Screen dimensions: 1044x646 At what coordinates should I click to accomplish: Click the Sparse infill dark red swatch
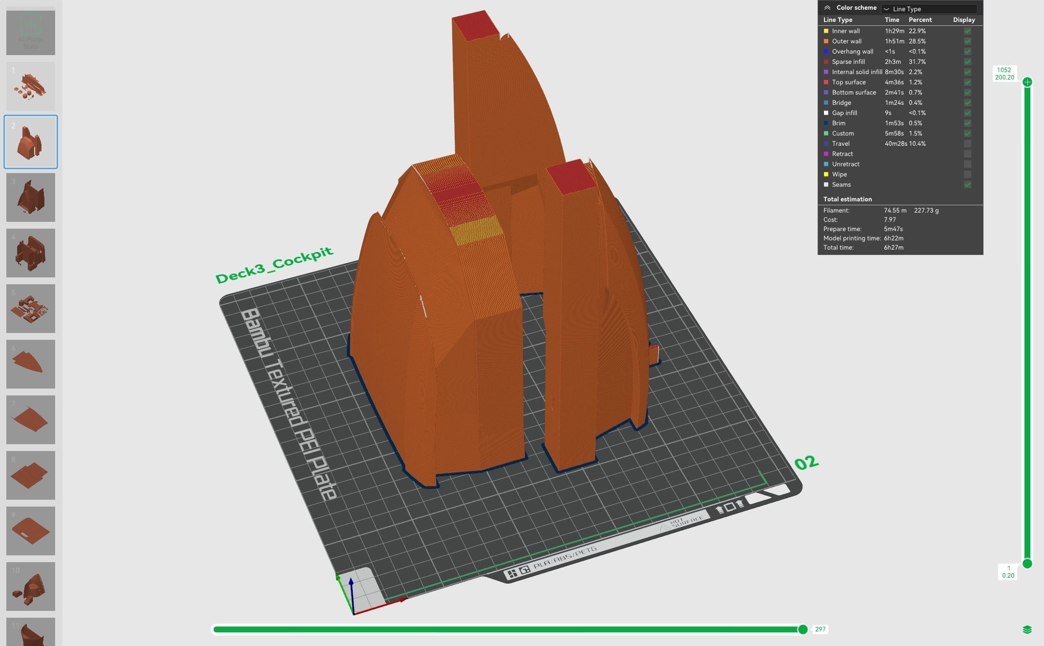pos(826,62)
